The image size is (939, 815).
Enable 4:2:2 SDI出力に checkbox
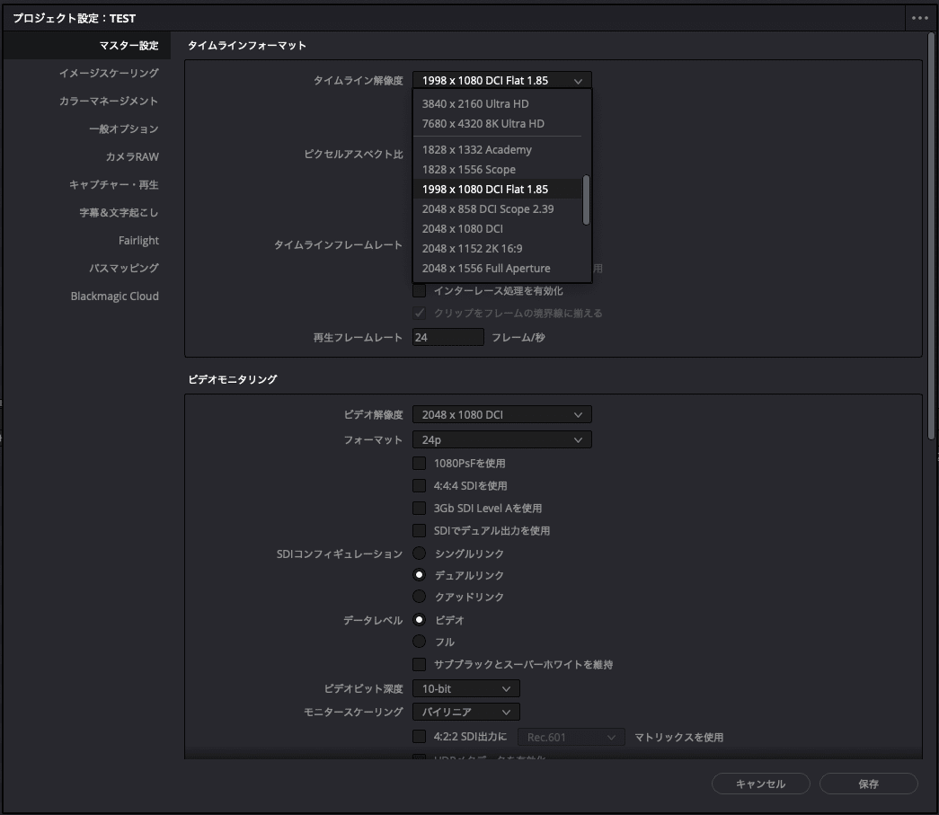point(420,737)
